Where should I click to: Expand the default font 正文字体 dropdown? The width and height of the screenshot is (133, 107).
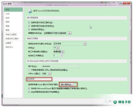click(x=85, y=44)
